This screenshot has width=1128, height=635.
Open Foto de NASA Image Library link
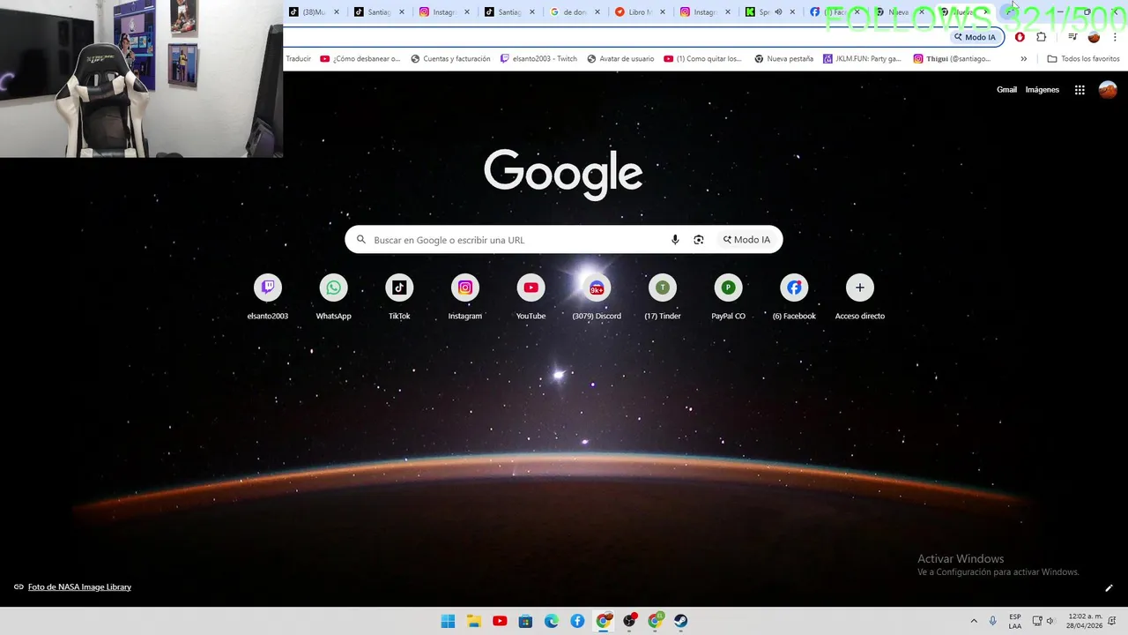(79, 587)
